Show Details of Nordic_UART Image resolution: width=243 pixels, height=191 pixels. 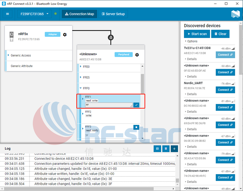pyautogui.click(x=191, y=94)
